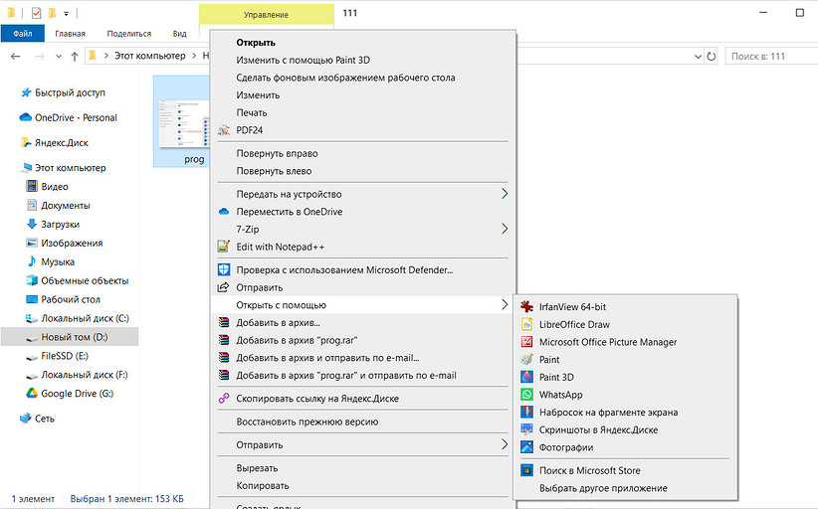The height and width of the screenshot is (509, 818).
Task: Click "Повернуть вправо" menu item
Action: coord(277,154)
